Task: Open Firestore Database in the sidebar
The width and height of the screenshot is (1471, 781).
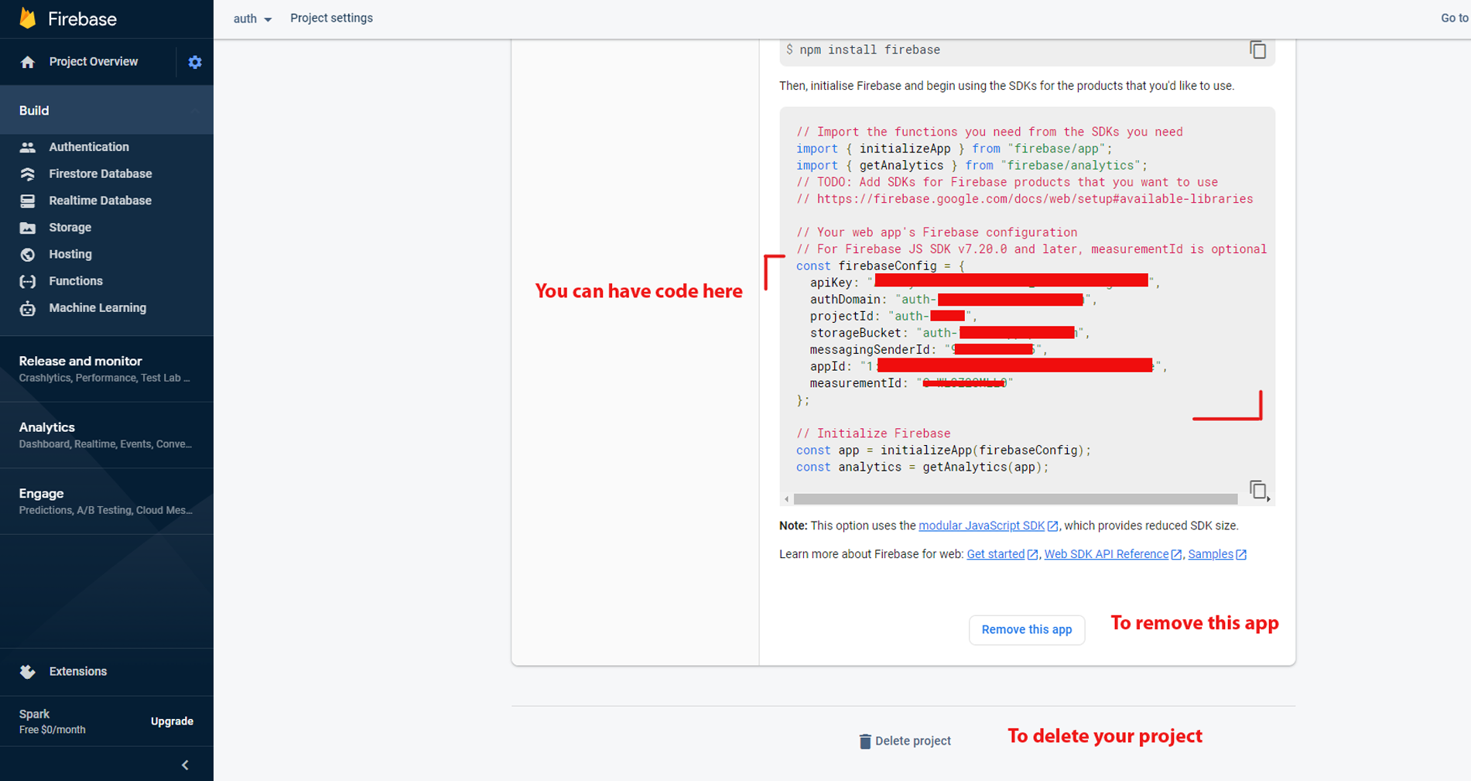Action: (x=100, y=174)
